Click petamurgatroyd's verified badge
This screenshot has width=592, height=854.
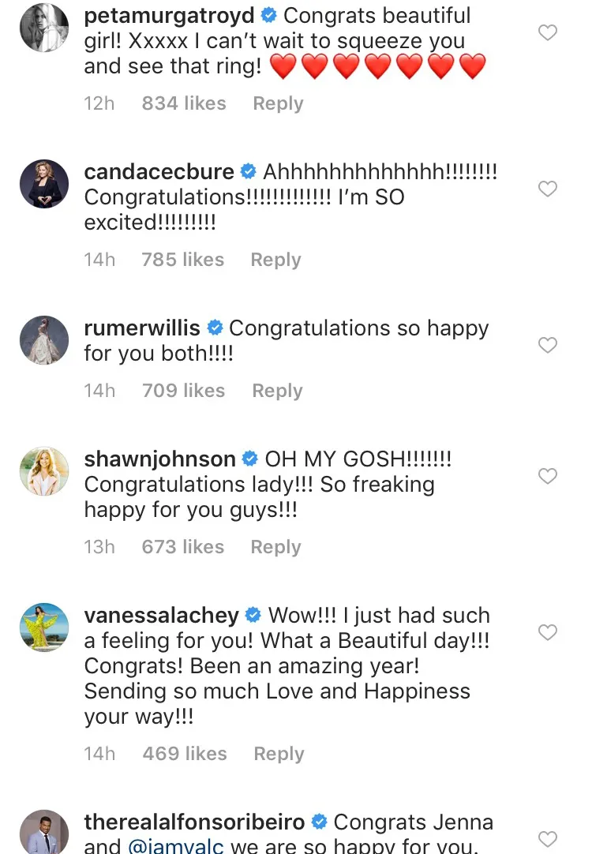[x=269, y=15]
